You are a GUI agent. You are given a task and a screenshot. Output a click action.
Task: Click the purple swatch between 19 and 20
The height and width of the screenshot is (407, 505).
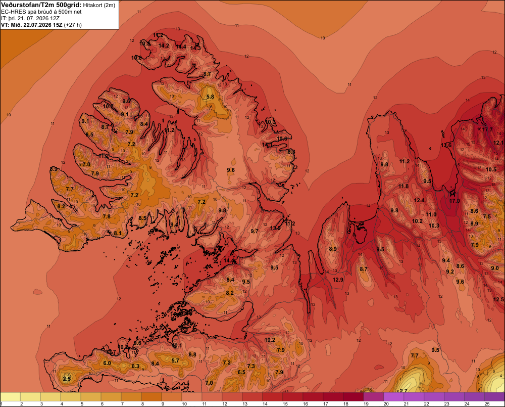pyautogui.click(x=374, y=396)
